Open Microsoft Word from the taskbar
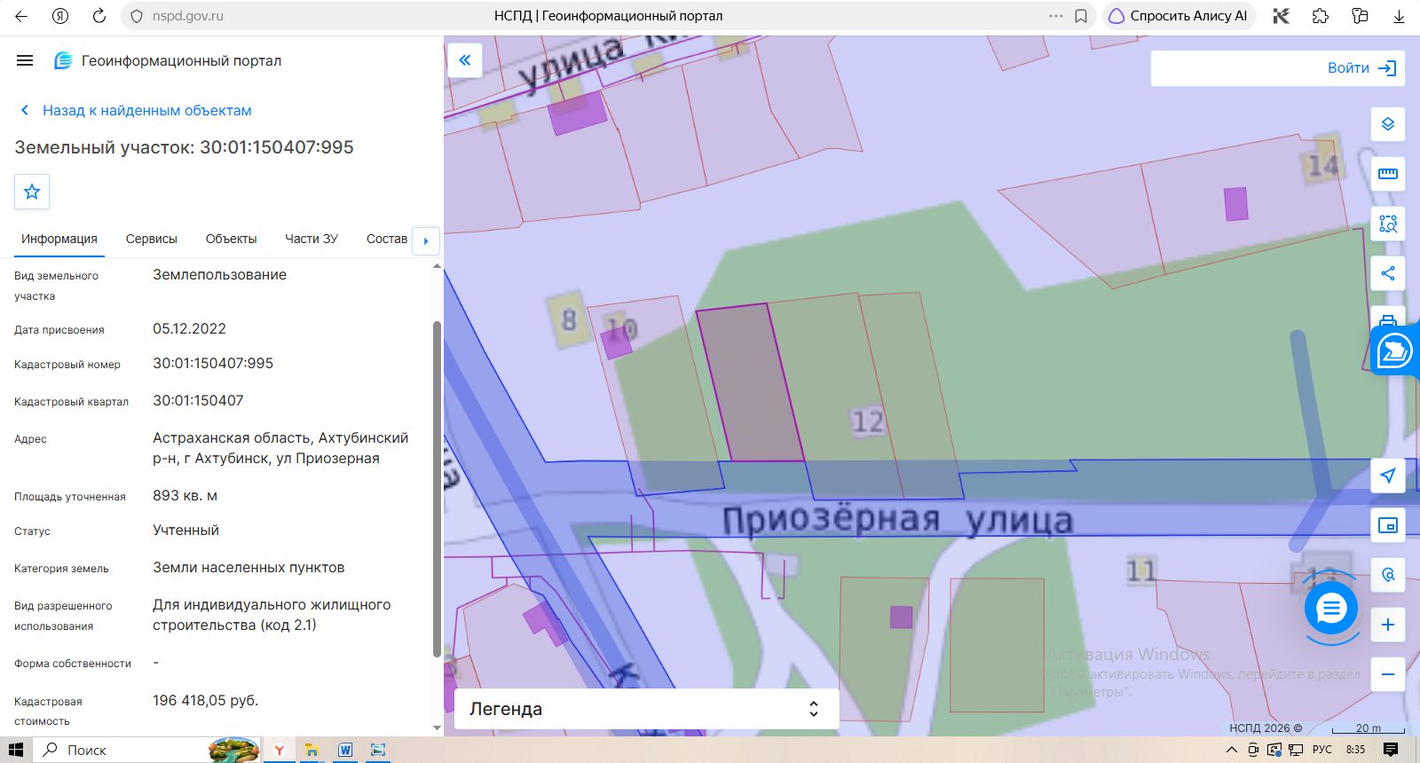Viewport: 1420px width, 763px height. point(345,750)
